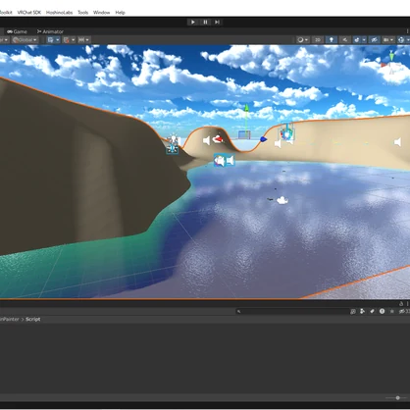410x410 pixels.
Task: Open the Window menu
Action: pos(101,13)
